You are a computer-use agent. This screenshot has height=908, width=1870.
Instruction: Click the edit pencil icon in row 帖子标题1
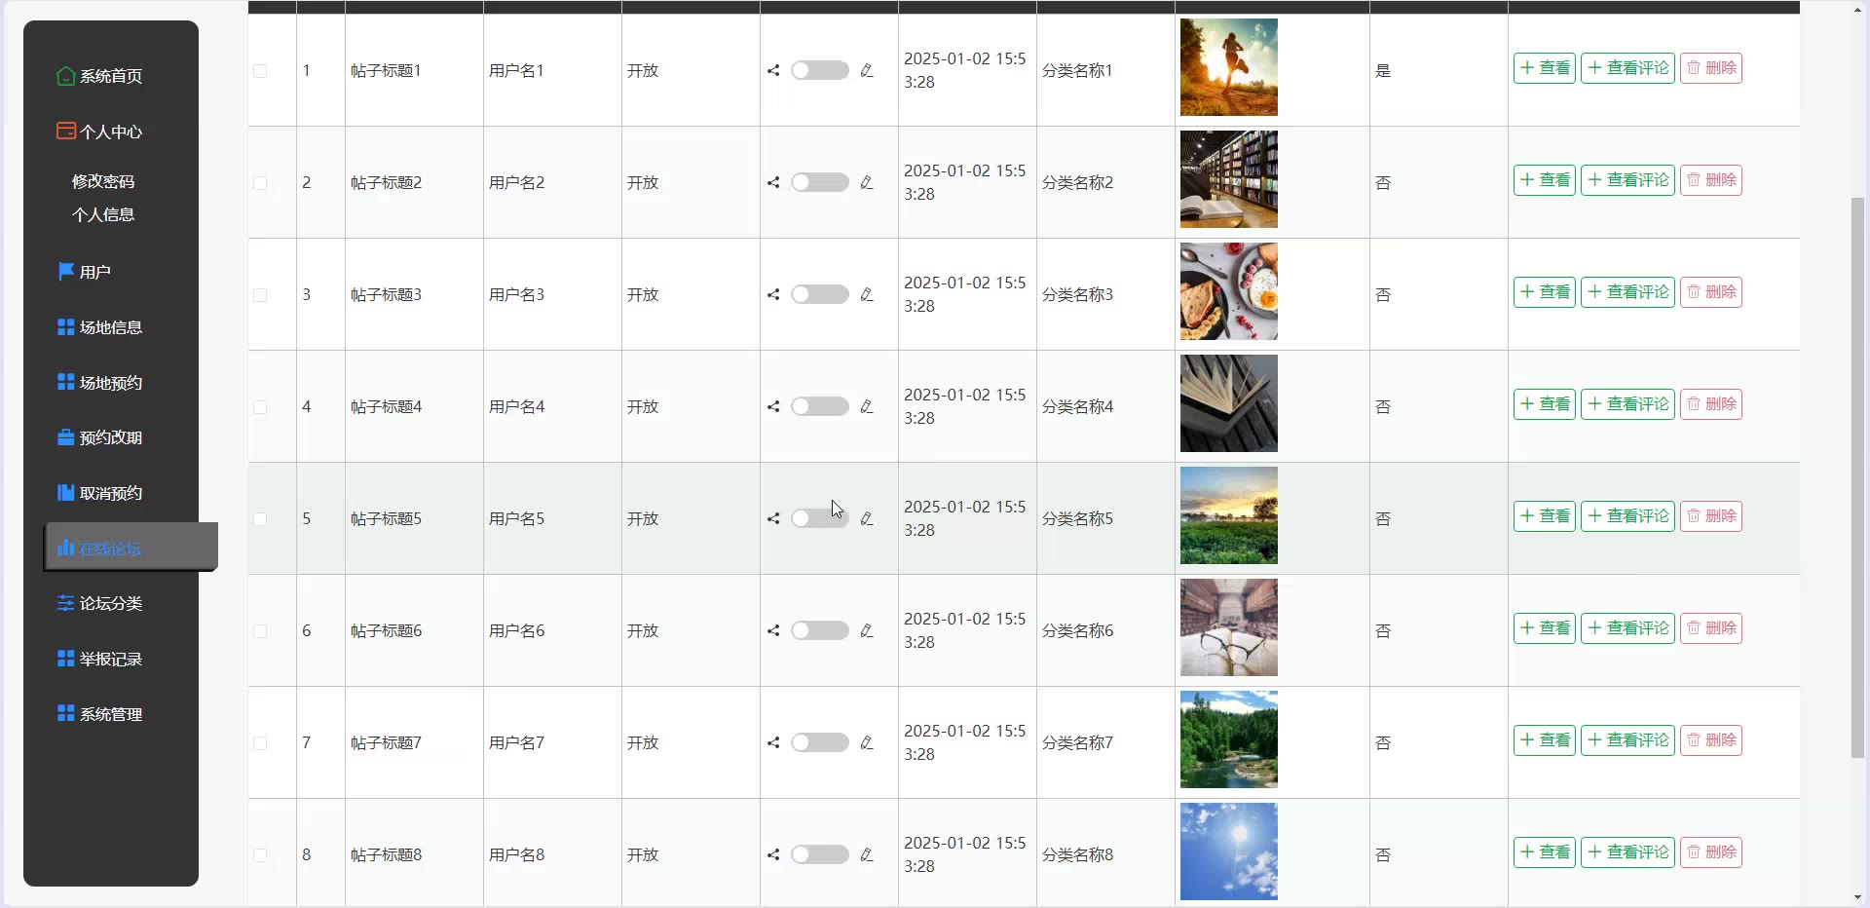(867, 70)
